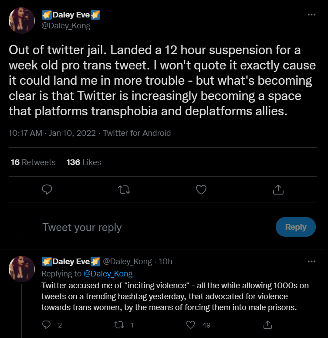
Task: Retweet the main tweet via retweet icon
Action: point(124,190)
